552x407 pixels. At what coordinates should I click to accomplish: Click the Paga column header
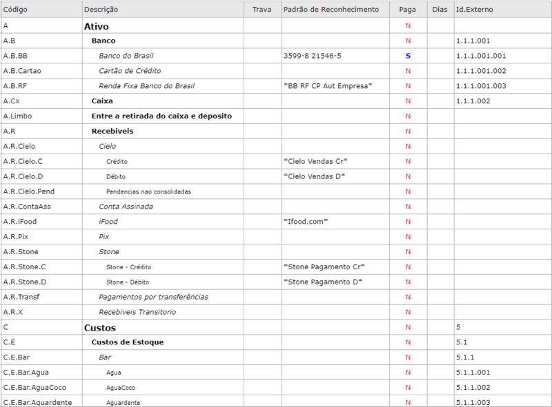(x=407, y=10)
